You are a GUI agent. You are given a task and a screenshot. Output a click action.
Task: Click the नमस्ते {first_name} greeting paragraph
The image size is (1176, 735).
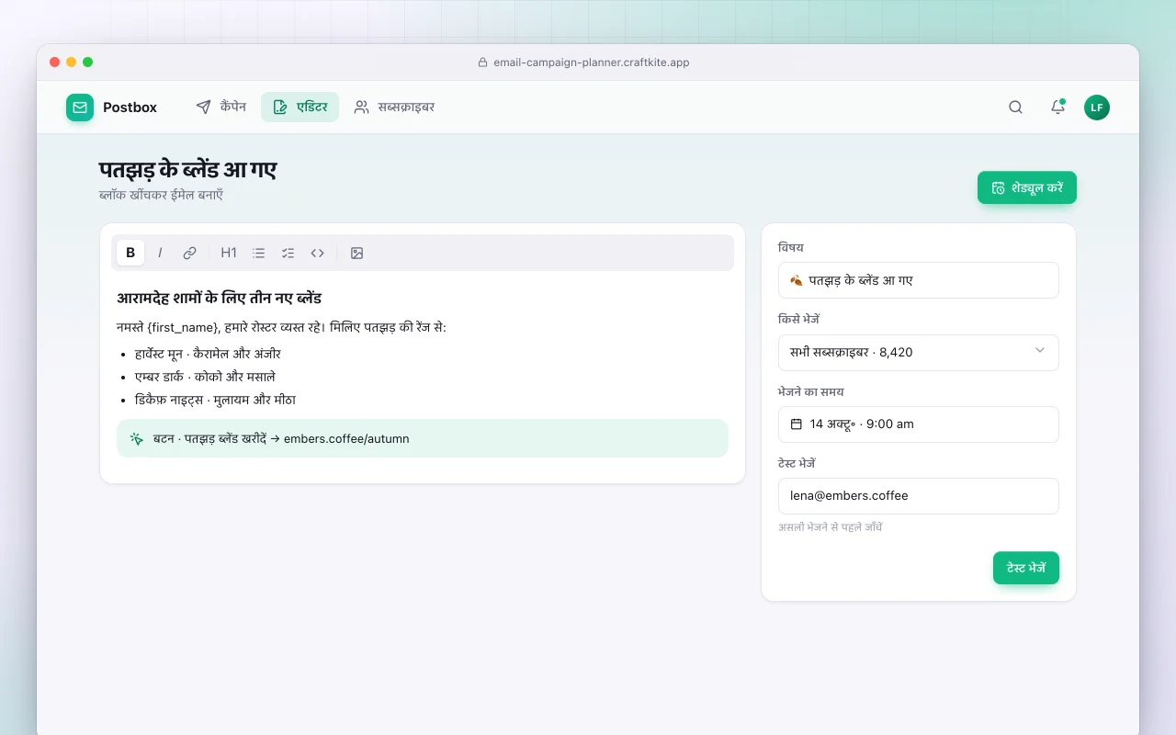[281, 327]
